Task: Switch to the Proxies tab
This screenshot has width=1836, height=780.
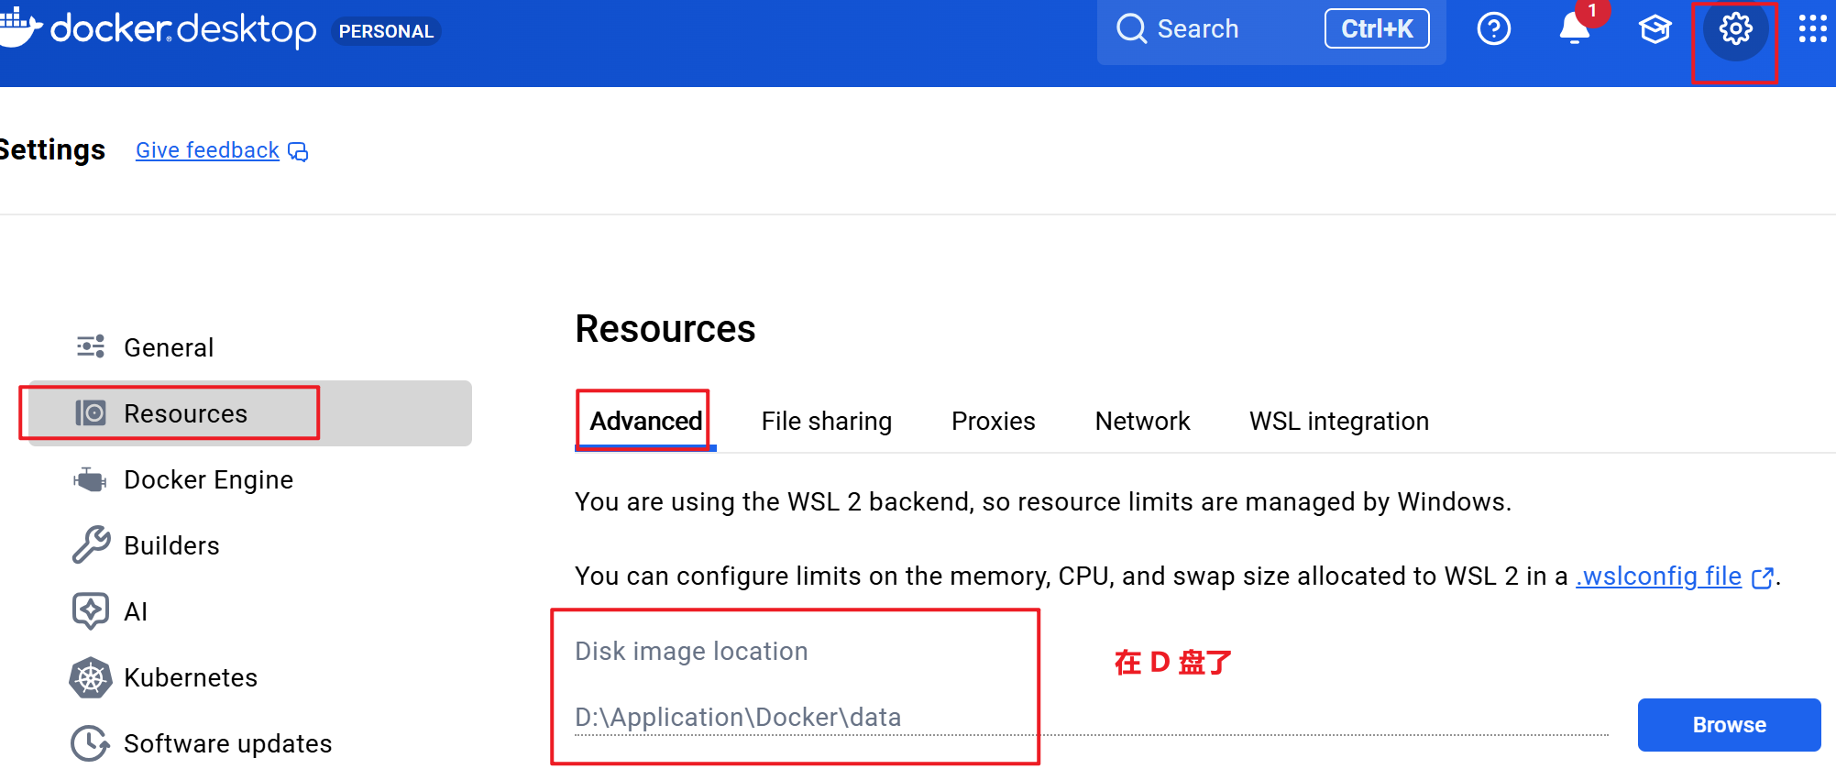Action: (x=993, y=421)
